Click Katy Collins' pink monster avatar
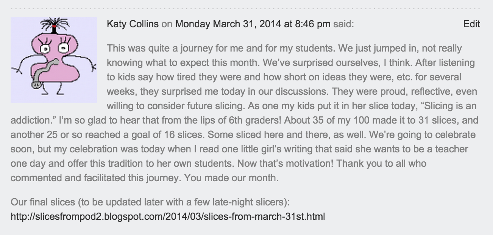The width and height of the screenshot is (493, 235). tap(53, 60)
